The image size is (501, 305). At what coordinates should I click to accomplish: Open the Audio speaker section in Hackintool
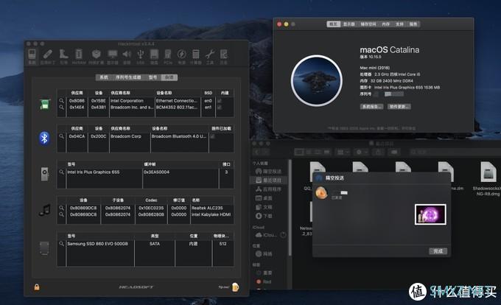click(127, 57)
